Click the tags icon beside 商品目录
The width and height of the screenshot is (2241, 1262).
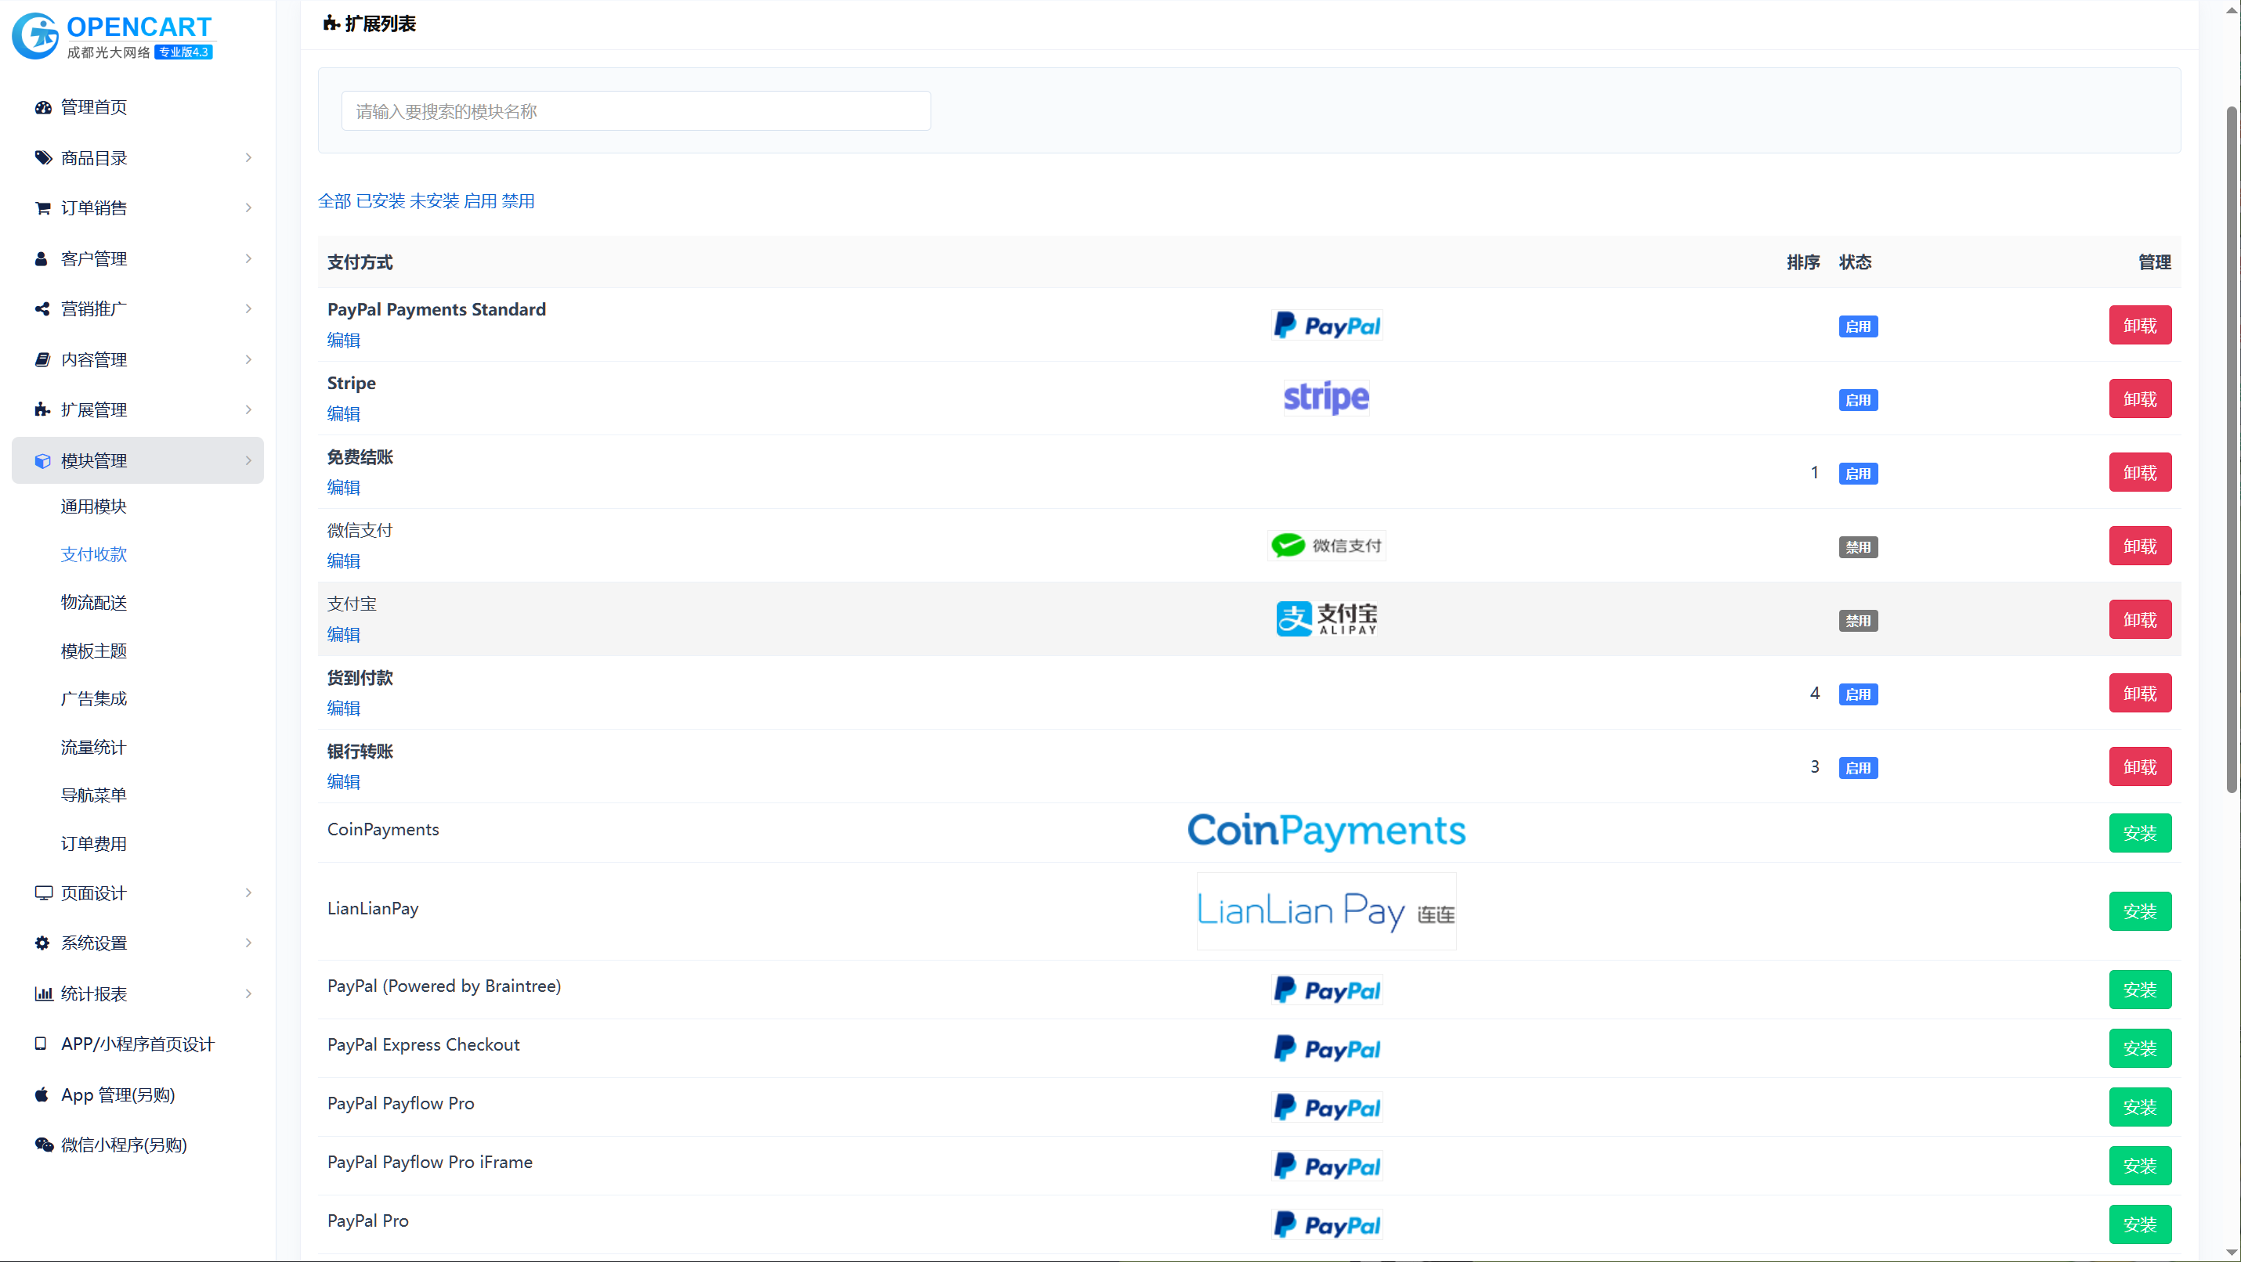(42, 158)
